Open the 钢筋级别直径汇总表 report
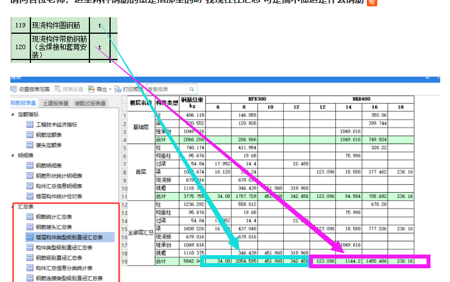Image resolution: width=450 pixels, height=282 pixels. click(59, 257)
